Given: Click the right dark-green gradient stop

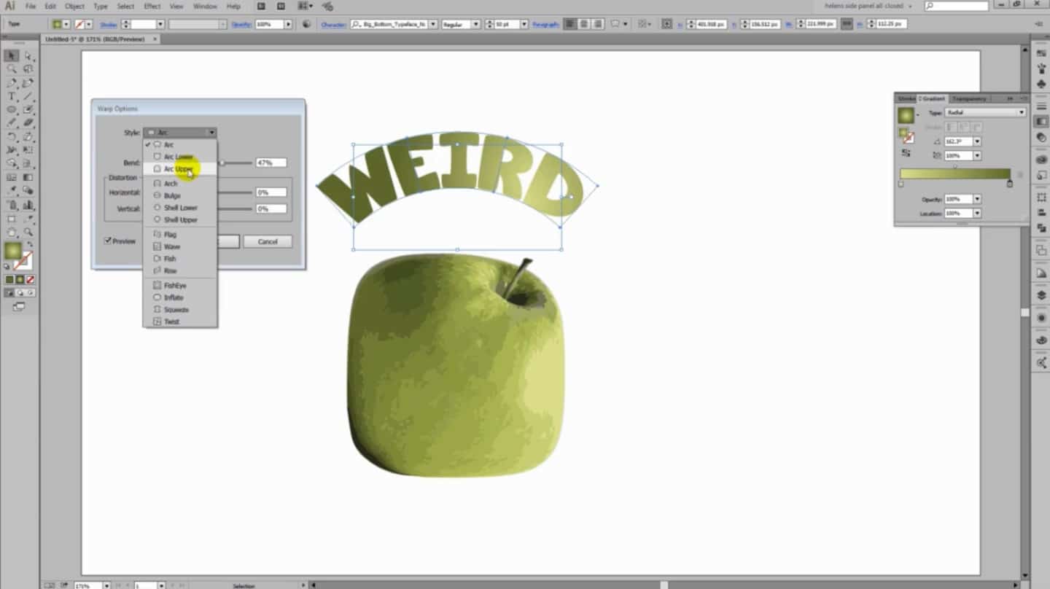Looking at the screenshot, I should (x=1009, y=184).
